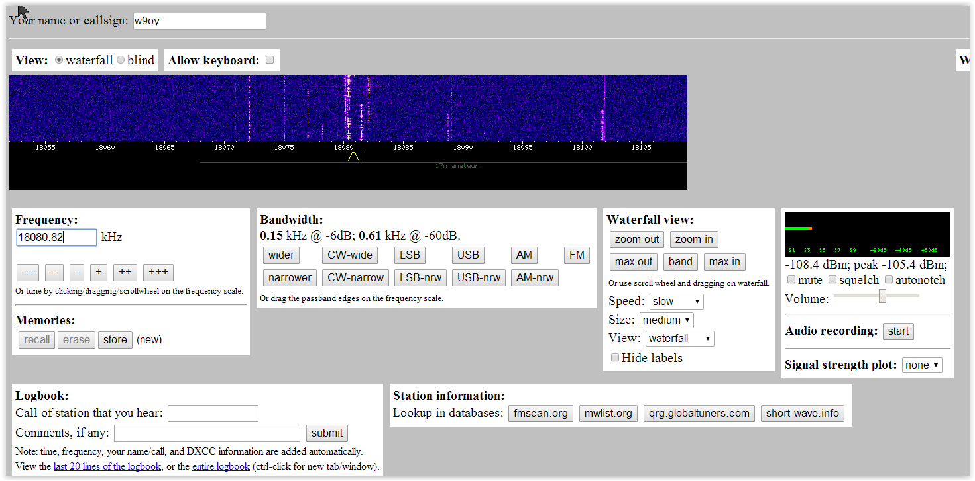This screenshot has width=975, height=481.
Task: Make the bandwidth narrower
Action: [x=290, y=278]
